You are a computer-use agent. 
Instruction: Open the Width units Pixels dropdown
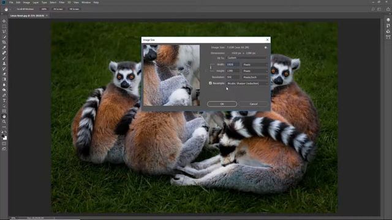coord(255,65)
